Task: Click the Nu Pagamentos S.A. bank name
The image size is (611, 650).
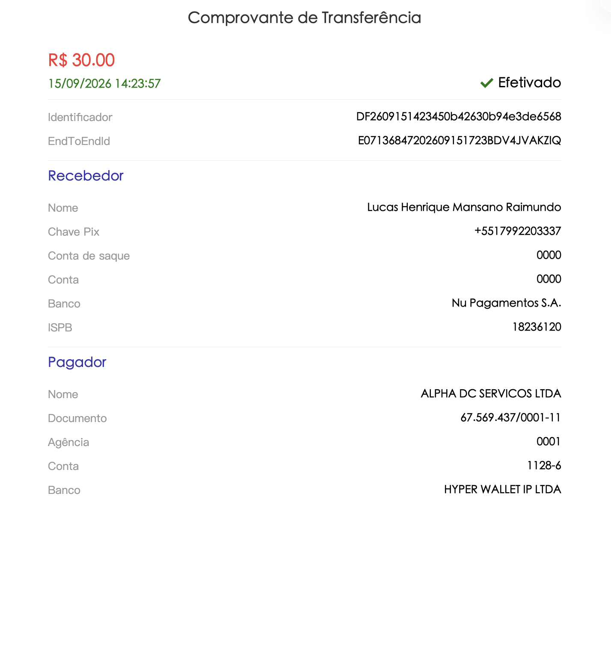Action: pos(507,303)
